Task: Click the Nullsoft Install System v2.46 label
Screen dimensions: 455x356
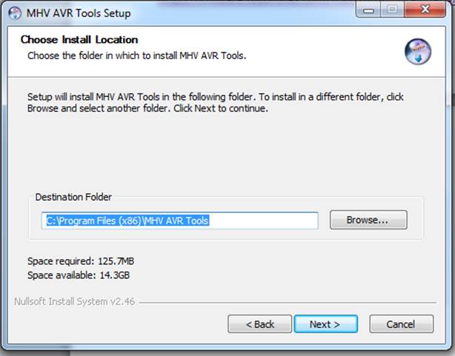Action: [x=76, y=302]
